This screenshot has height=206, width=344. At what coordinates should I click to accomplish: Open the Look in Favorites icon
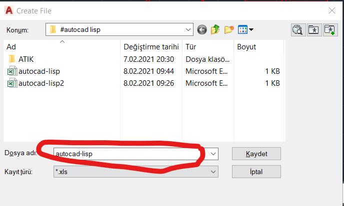[314, 30]
